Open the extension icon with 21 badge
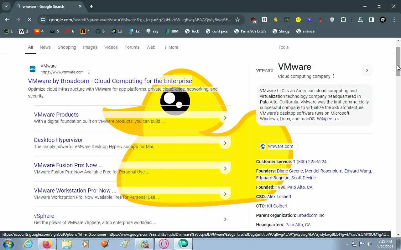This screenshot has width=401, height=250. [x=253, y=20]
